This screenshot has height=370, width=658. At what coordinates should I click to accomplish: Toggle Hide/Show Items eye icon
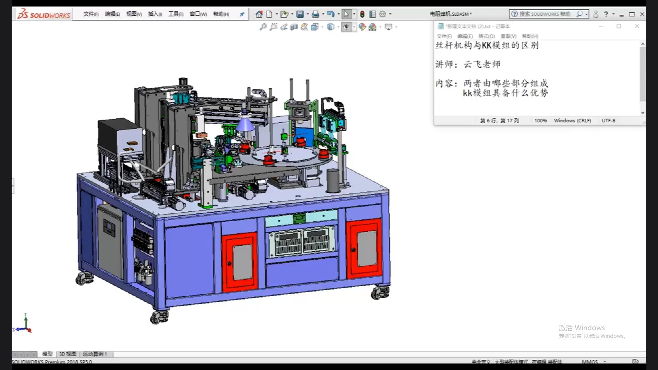click(346, 27)
